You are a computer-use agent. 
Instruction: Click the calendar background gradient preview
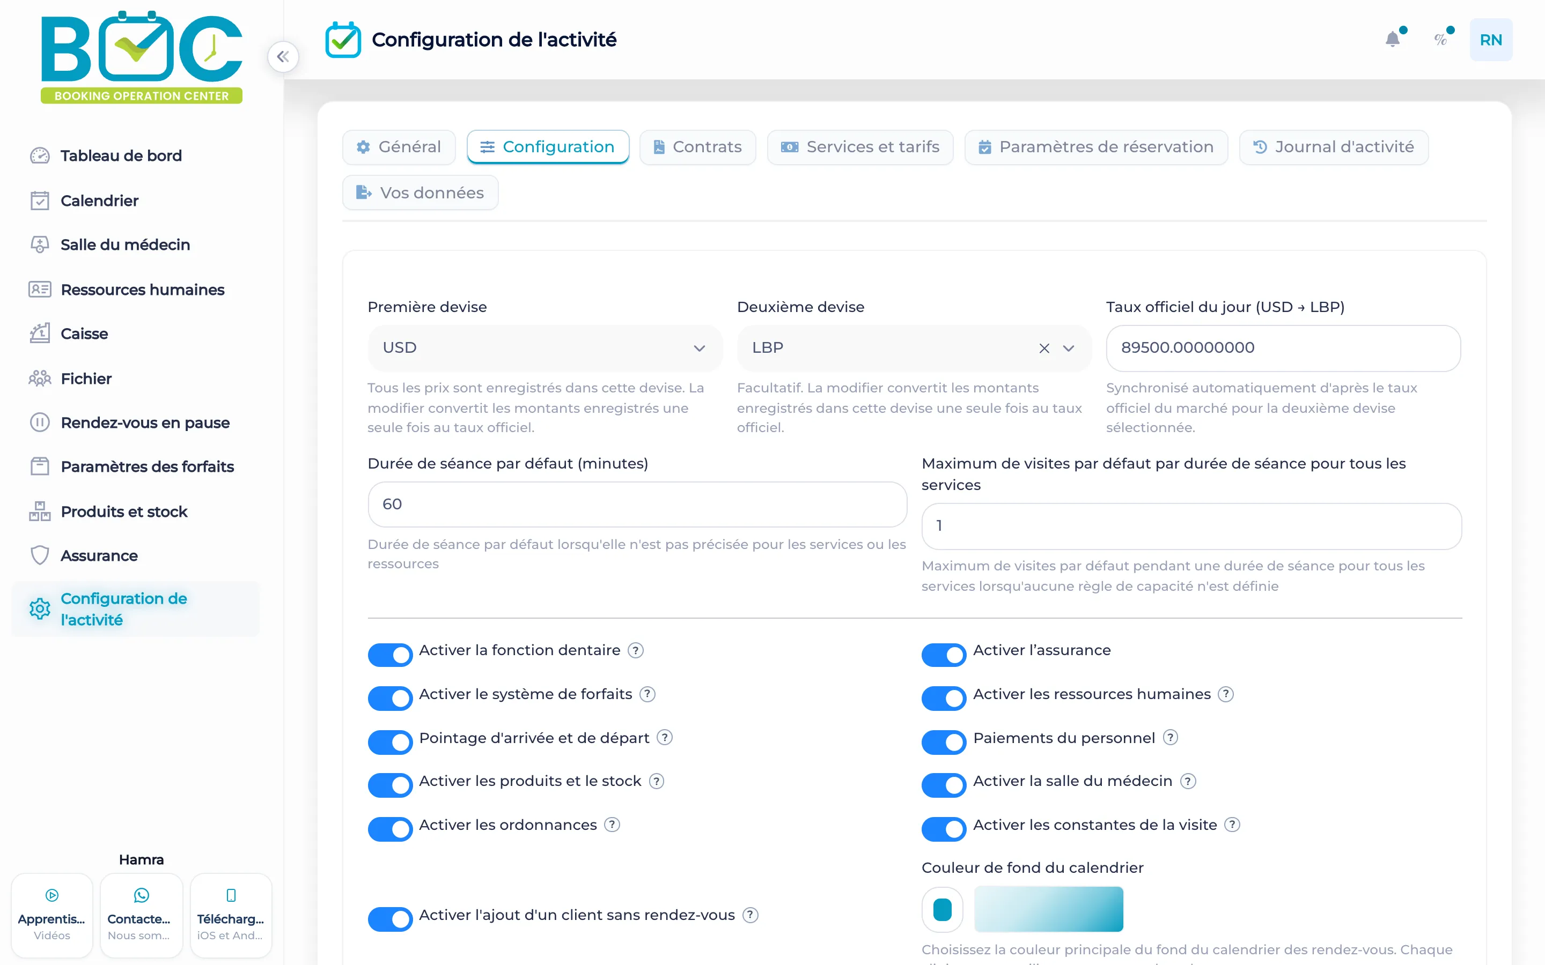1048,909
